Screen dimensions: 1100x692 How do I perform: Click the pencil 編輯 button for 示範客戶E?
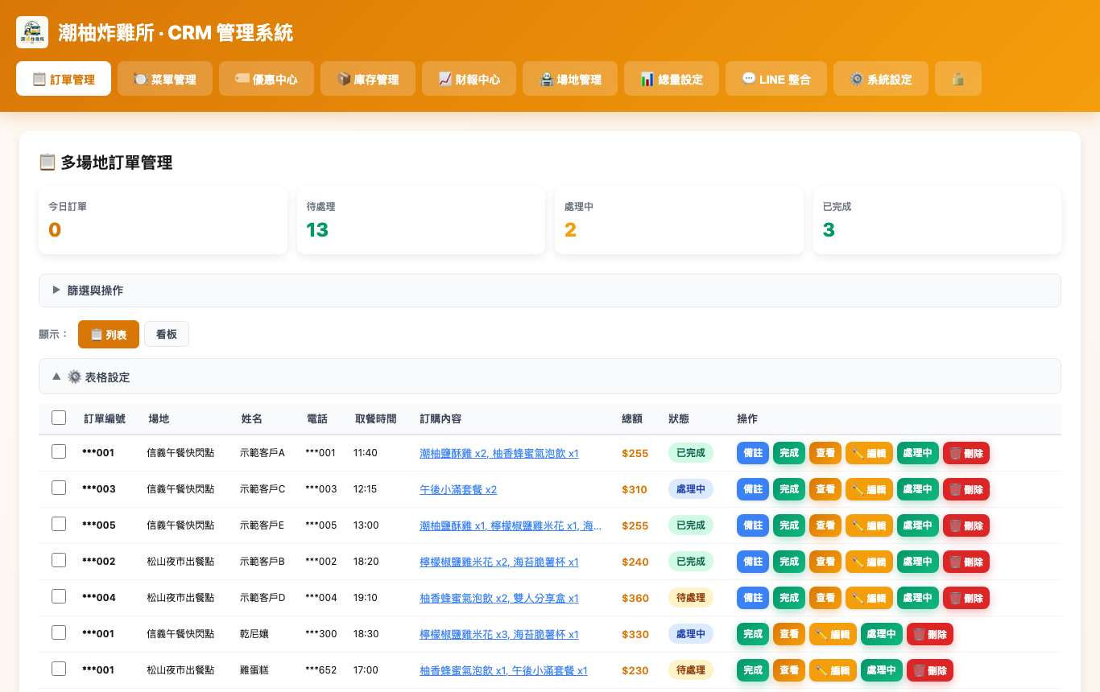[869, 525]
